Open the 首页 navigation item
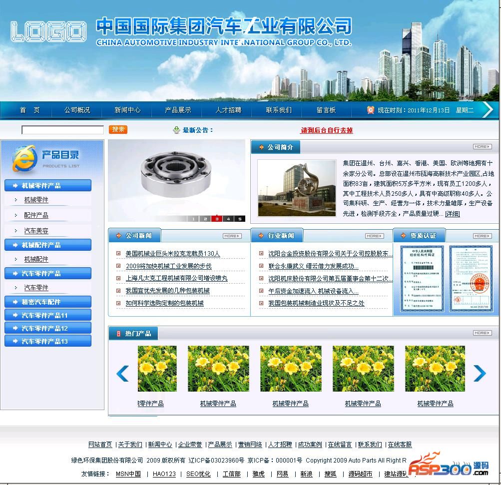Image resolution: width=501 pixels, height=485 pixels. (29, 110)
